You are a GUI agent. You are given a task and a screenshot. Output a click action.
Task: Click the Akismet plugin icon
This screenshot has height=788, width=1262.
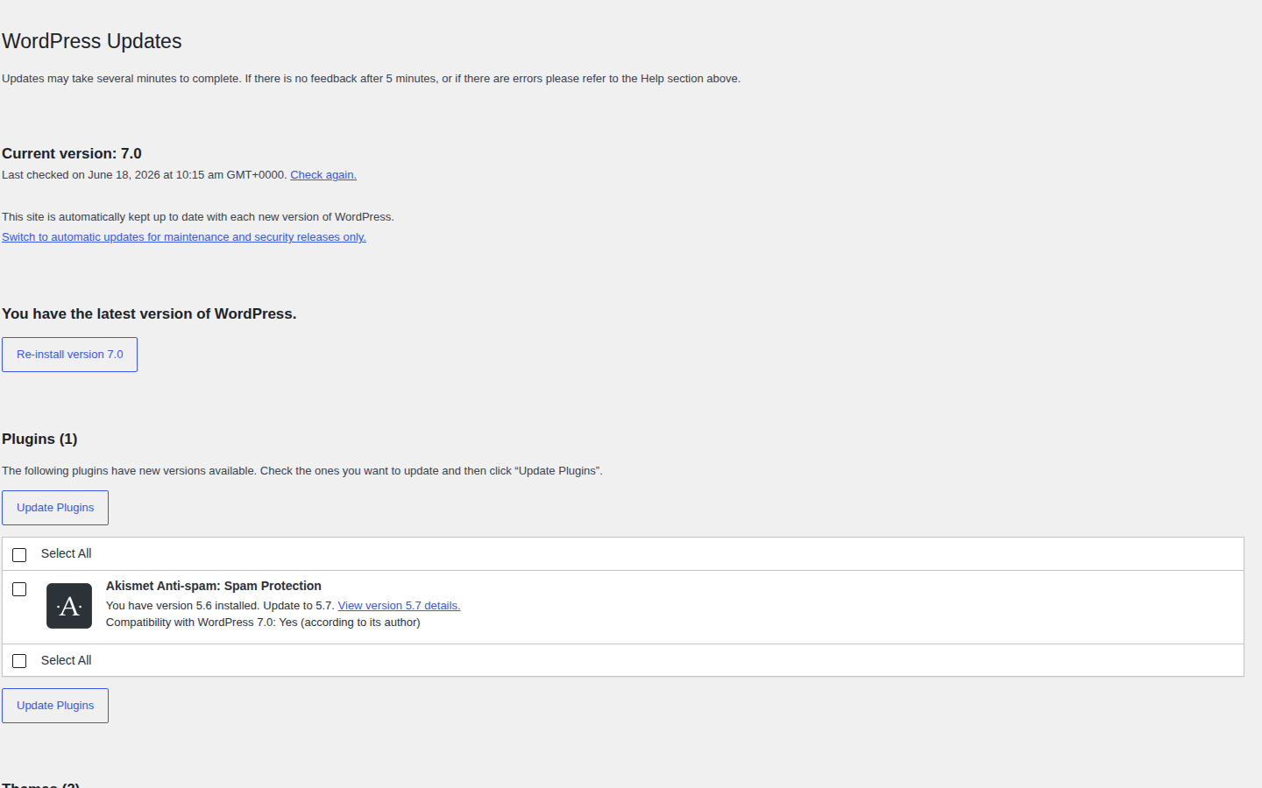point(69,606)
